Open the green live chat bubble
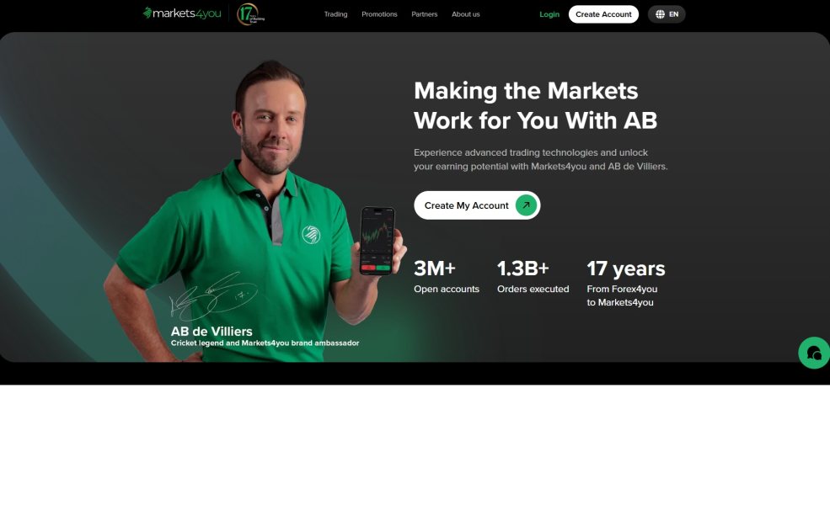The width and height of the screenshot is (830, 505). coord(814,353)
